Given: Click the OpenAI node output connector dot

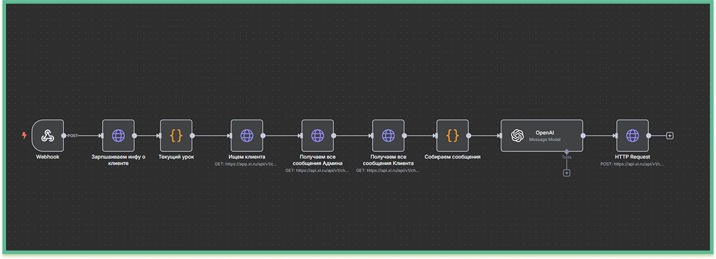Looking at the screenshot, I should (x=583, y=136).
